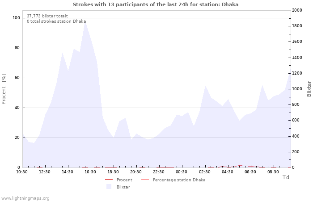The width and height of the screenshot is (313, 201).
Task: Click the 08:30 time tick label
Action: 273,172
